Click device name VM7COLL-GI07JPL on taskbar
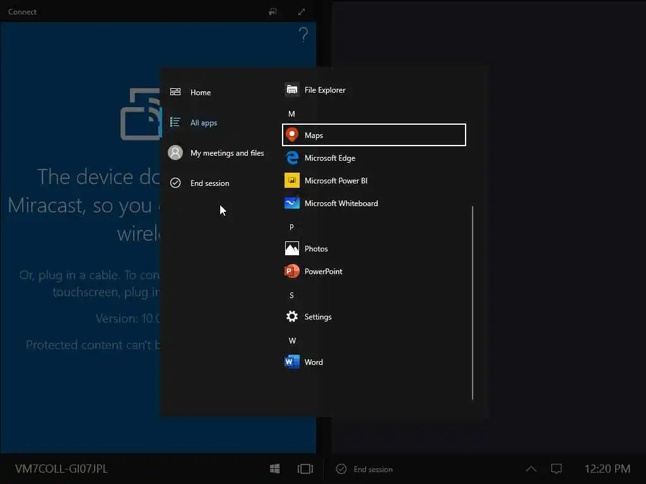The image size is (646, 484). pos(61,469)
